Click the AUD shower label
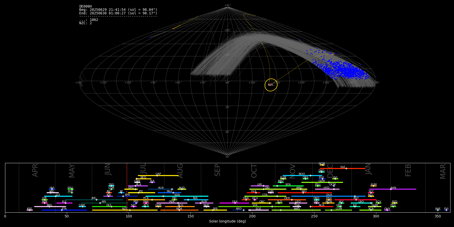Image resolution: width=454 pixels, height=227 pixels. click(182, 188)
